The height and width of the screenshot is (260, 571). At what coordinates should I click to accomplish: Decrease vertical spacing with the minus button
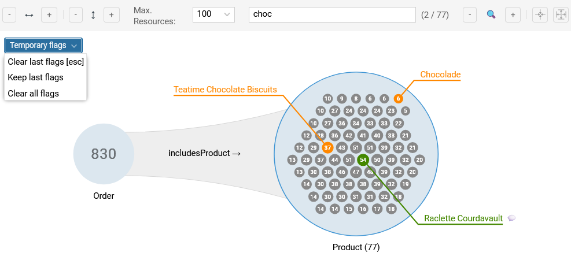click(x=76, y=15)
